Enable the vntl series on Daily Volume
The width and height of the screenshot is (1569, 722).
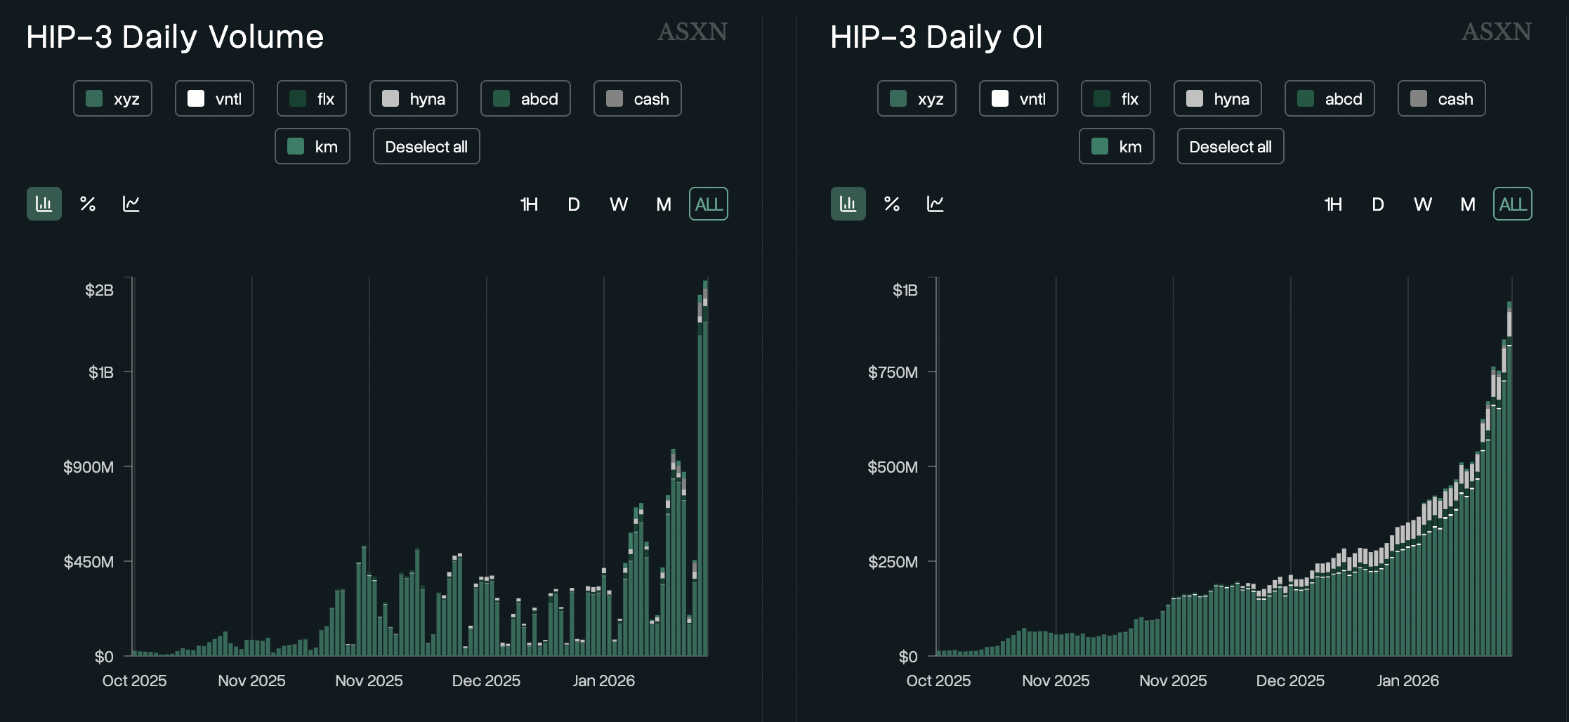pos(214,98)
